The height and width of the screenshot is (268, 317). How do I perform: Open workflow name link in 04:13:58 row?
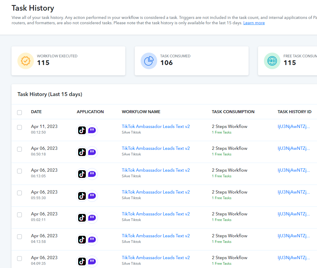coord(156,236)
